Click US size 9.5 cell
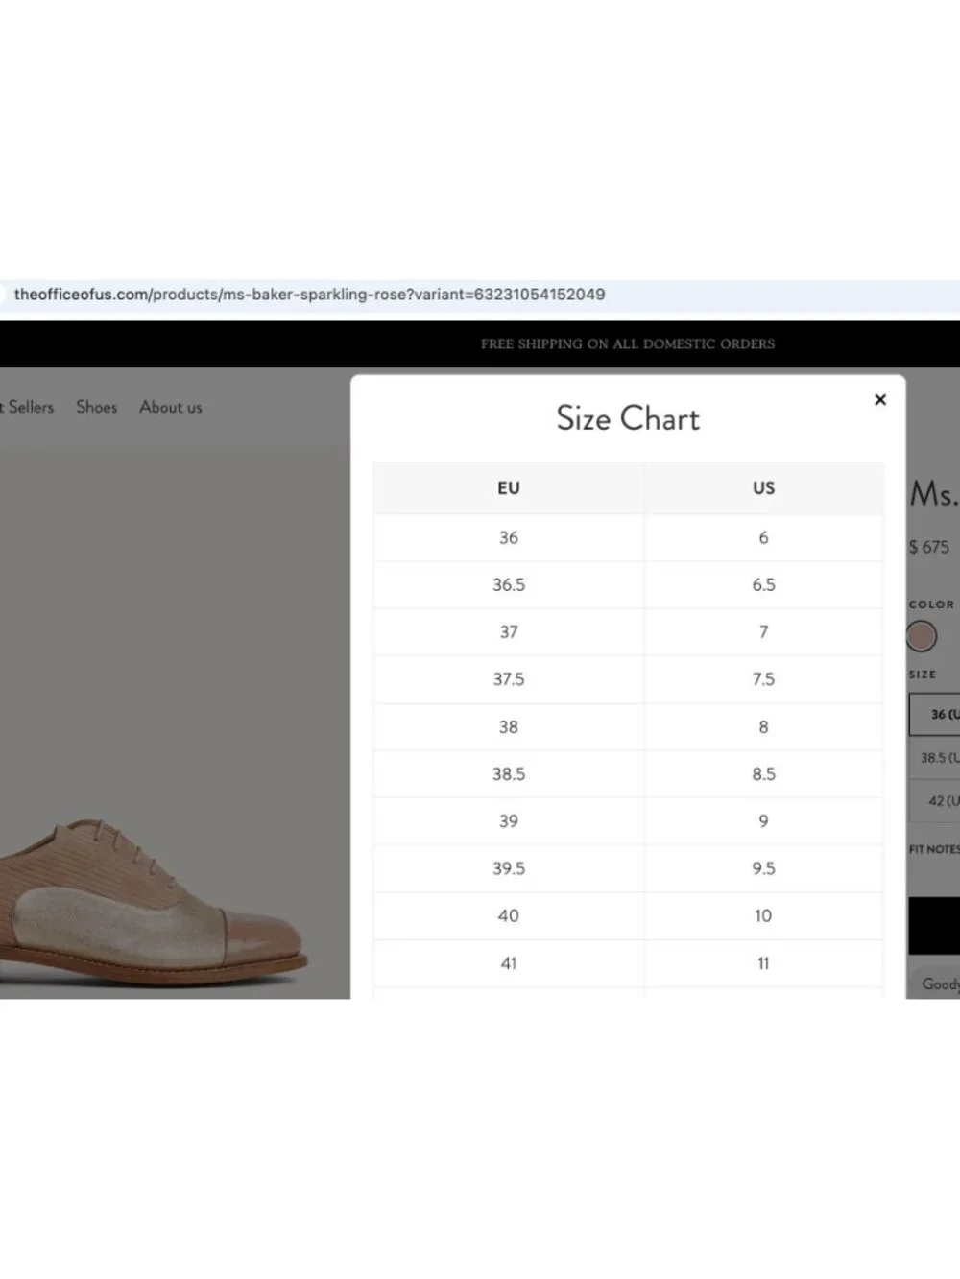The height and width of the screenshot is (1279, 960). [763, 868]
